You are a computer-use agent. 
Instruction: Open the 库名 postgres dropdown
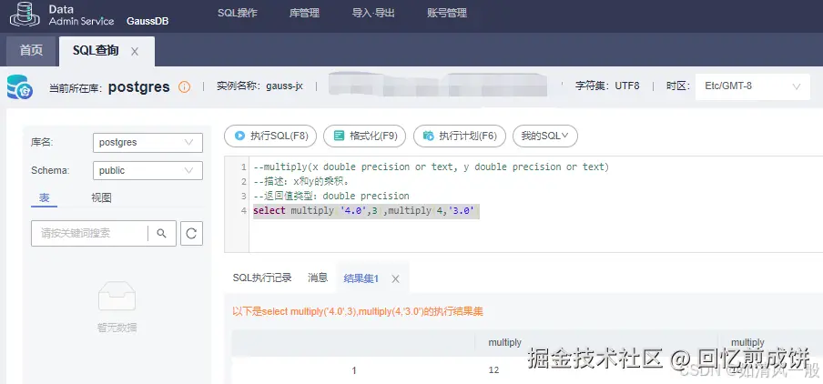147,142
